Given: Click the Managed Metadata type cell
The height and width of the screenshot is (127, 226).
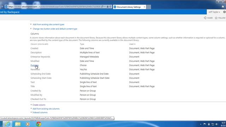Looking at the screenshot, I should [x=89, y=57].
